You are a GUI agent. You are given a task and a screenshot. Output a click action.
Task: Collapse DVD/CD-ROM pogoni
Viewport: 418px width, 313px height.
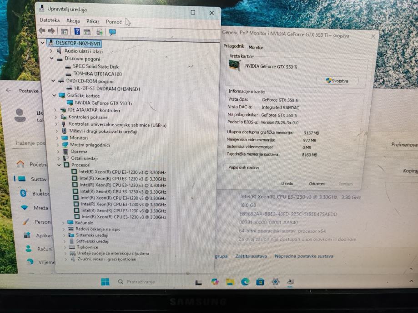tap(53, 81)
